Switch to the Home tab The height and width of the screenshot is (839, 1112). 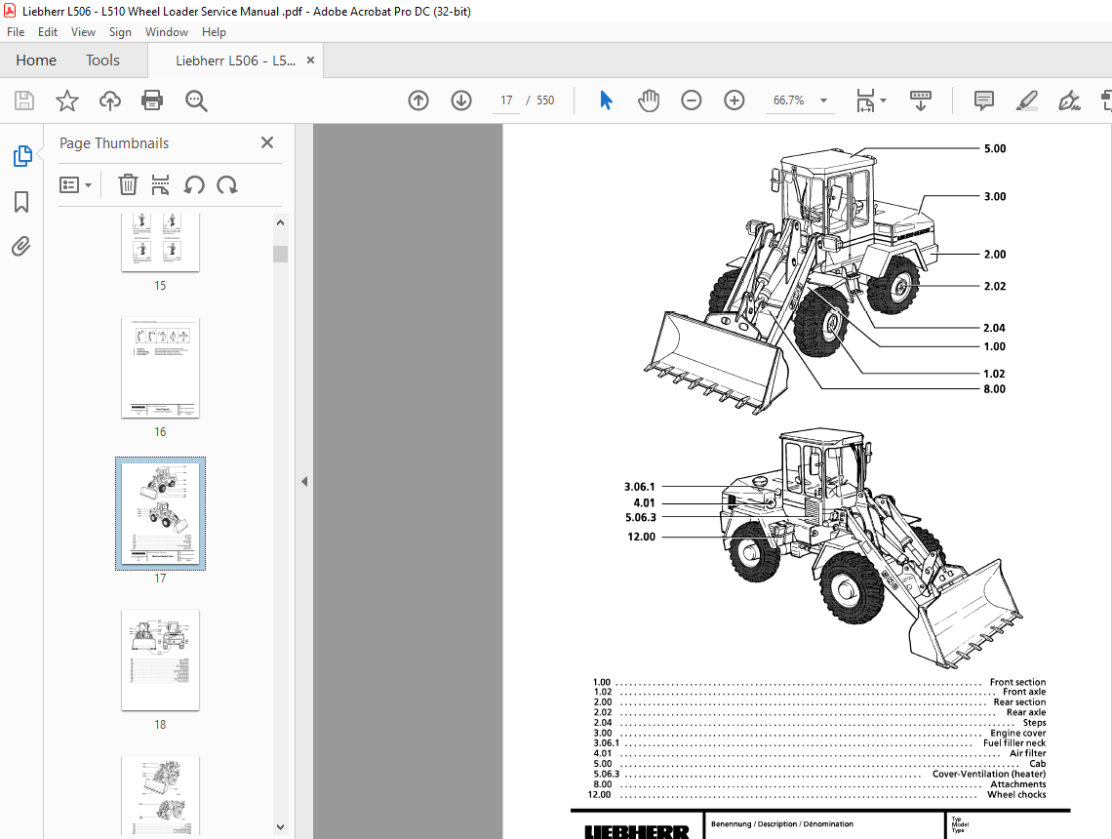coord(36,60)
